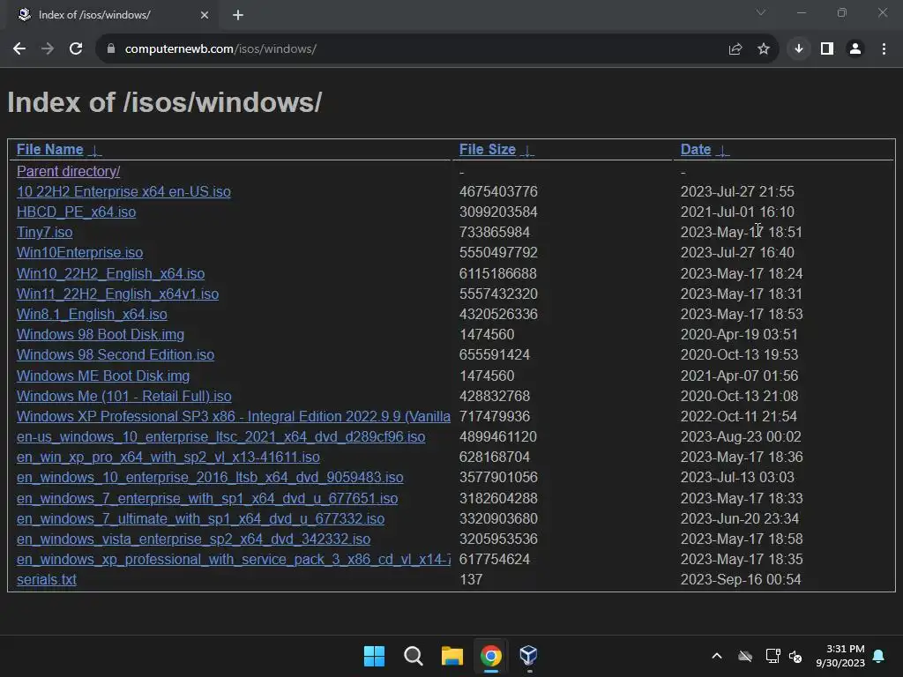
Task: Download Windows 98 Boot Disk.img
Action: pos(101,334)
